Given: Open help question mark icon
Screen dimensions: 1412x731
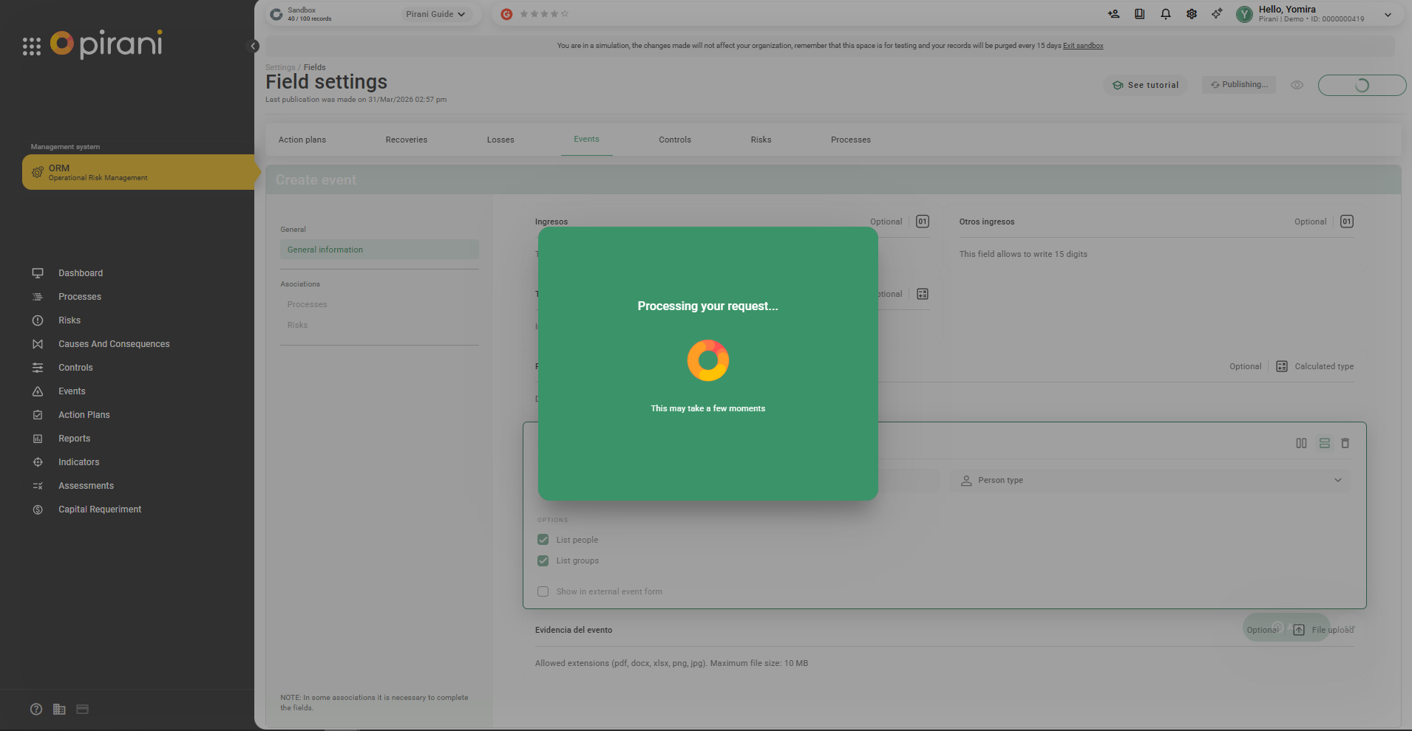Looking at the screenshot, I should [x=36, y=709].
